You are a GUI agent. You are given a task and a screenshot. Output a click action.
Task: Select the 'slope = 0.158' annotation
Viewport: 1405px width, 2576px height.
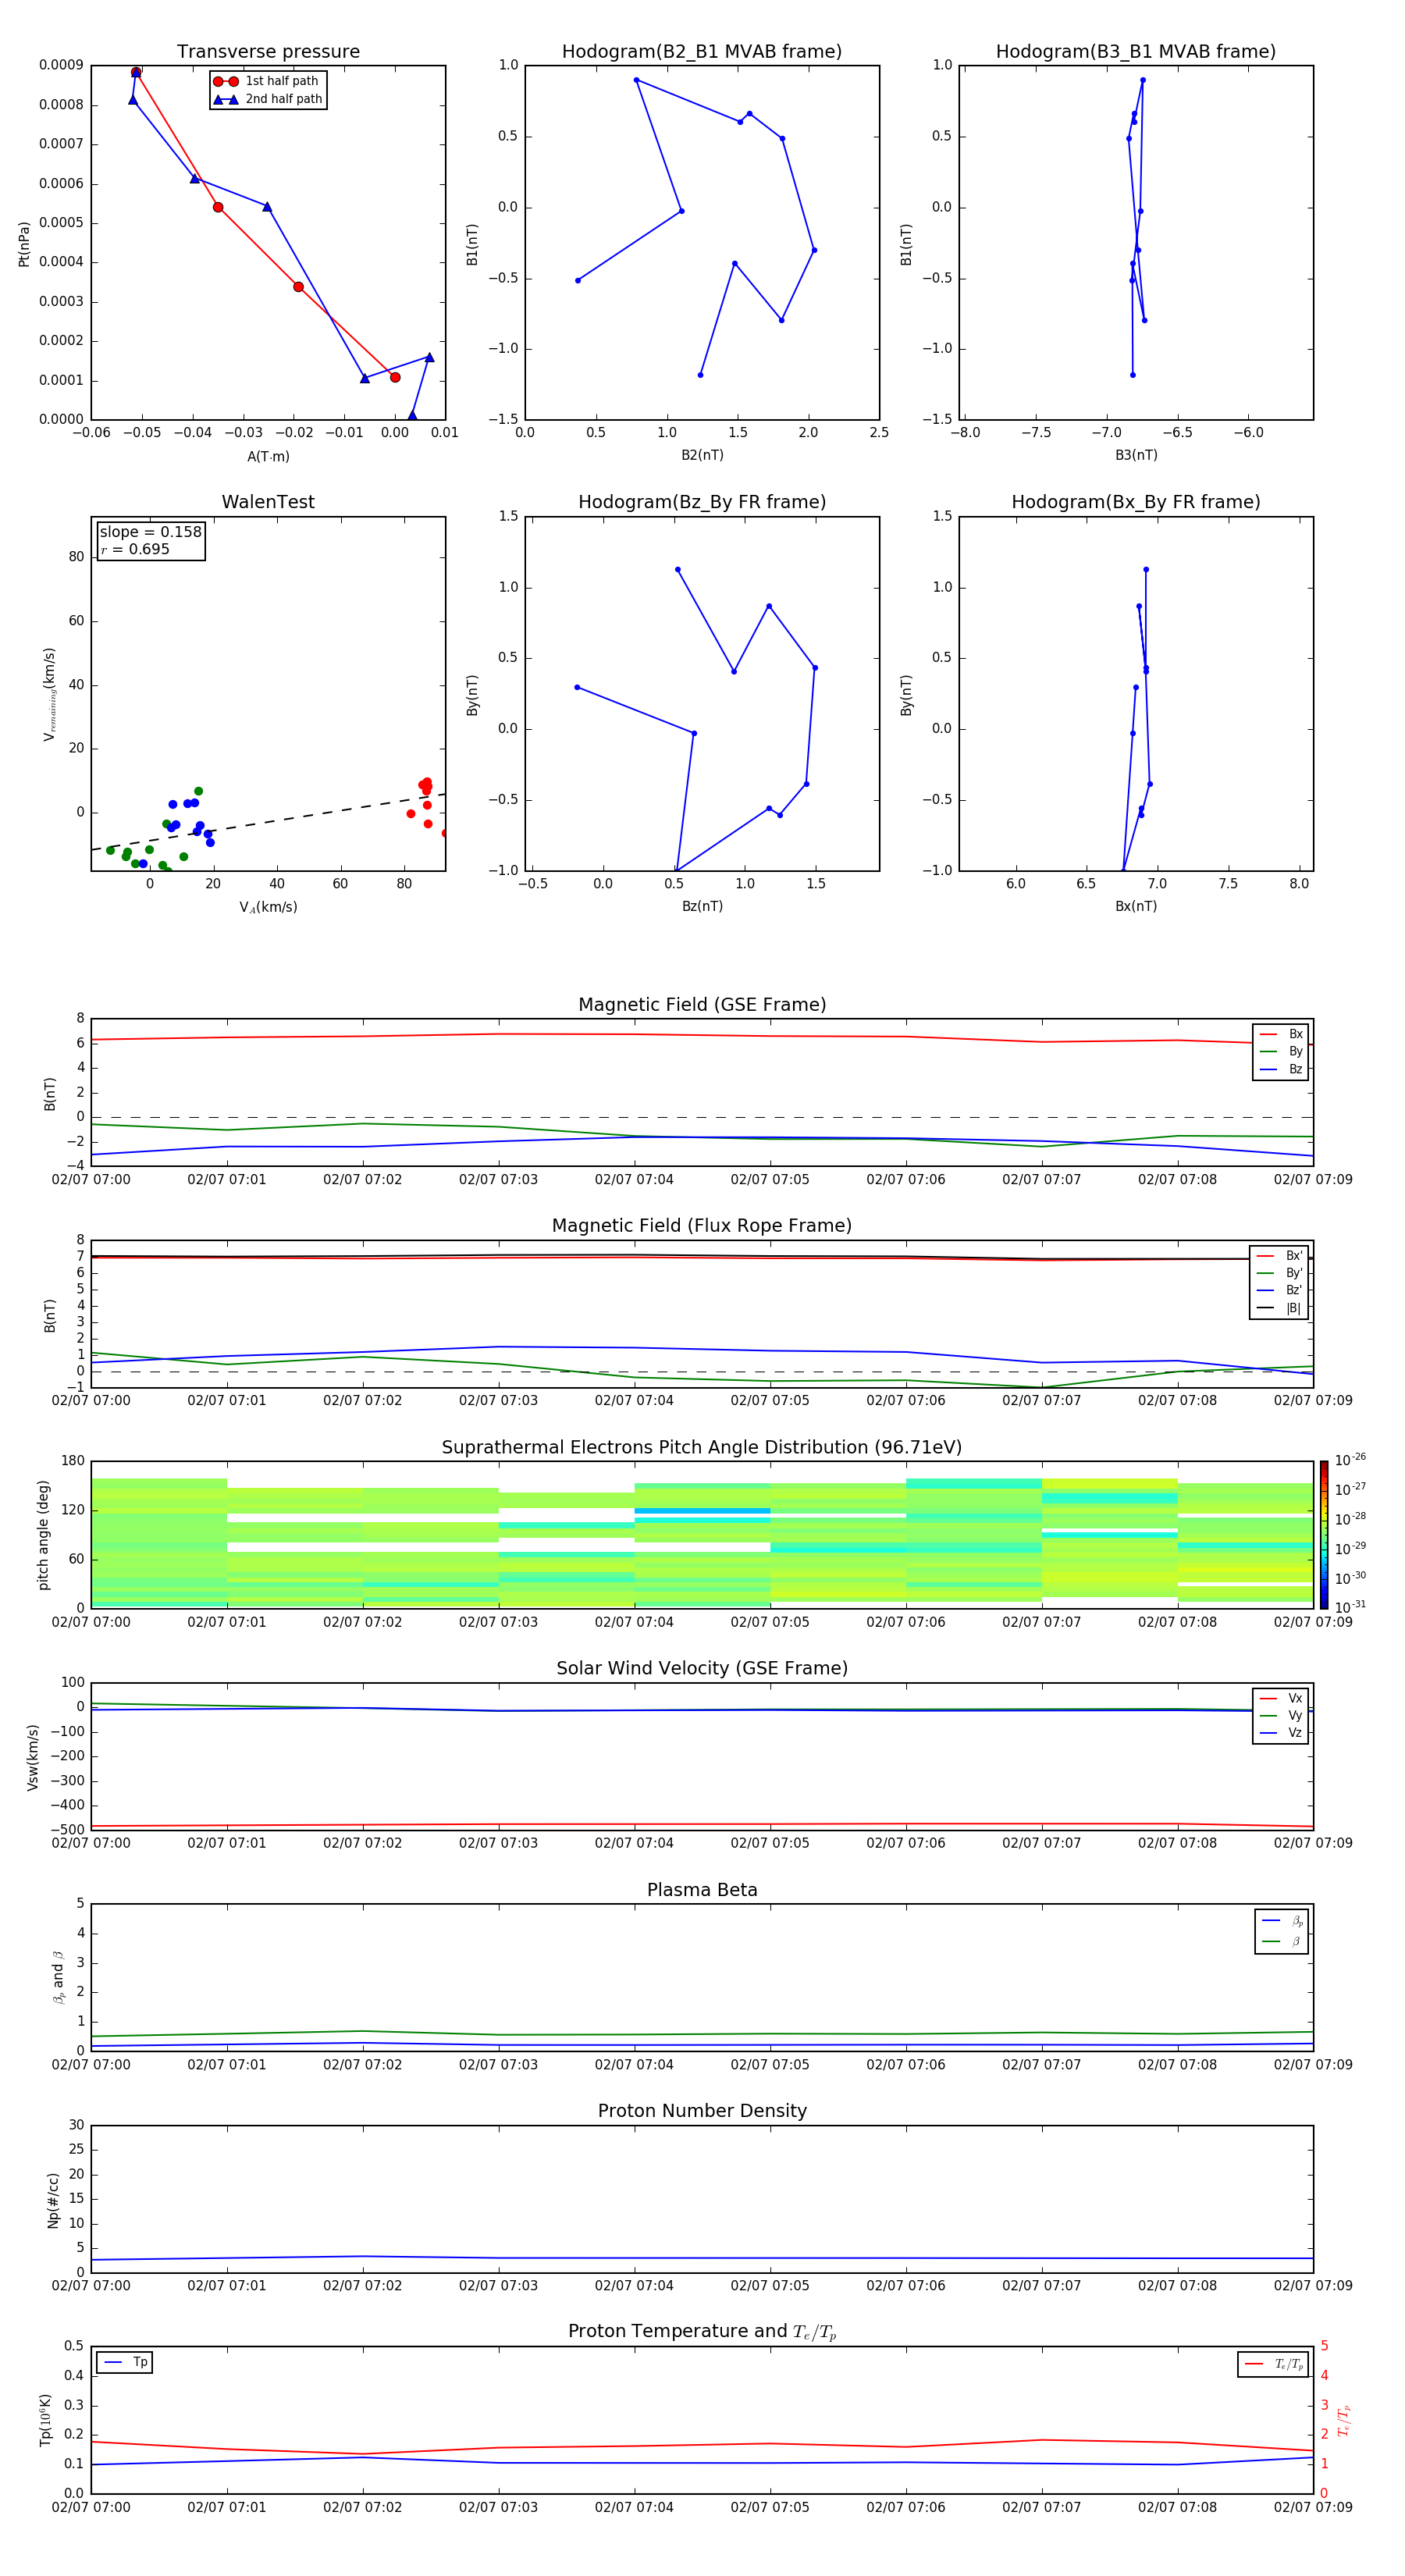150,532
